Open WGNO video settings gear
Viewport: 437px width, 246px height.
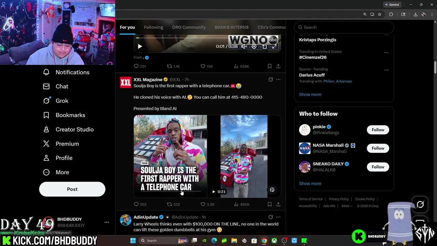(x=254, y=46)
